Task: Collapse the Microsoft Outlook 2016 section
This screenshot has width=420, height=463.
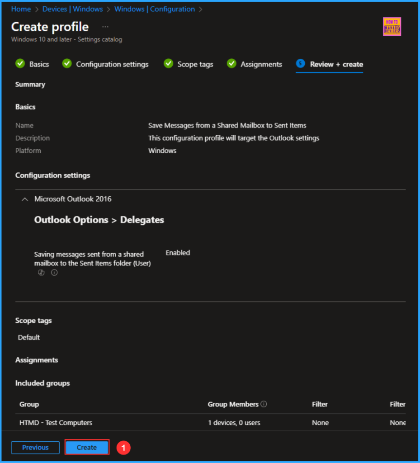Action: [x=25, y=199]
